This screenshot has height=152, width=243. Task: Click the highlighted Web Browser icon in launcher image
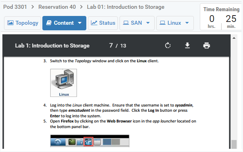click(x=88, y=142)
